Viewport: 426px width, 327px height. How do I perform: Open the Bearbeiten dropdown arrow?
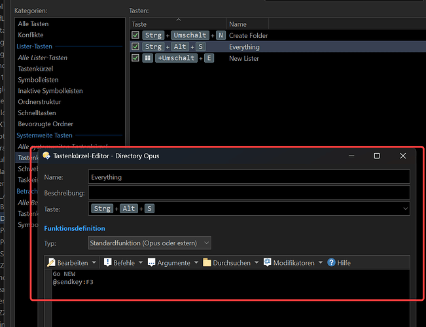tap(94, 263)
